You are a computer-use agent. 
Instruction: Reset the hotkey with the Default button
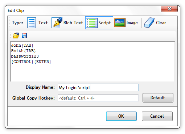coord(158,98)
